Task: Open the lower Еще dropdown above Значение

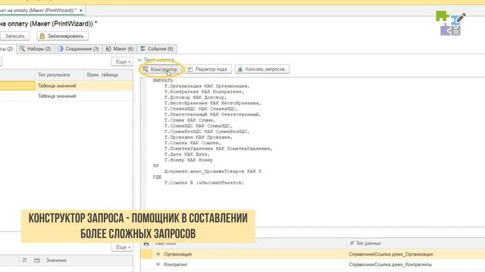Action: pyautogui.click(x=123, y=247)
